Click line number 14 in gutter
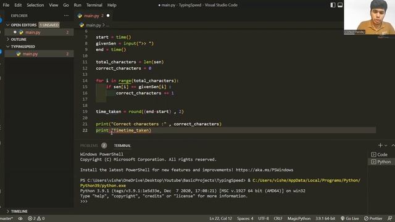This screenshot has height=222, width=395. pyautogui.click(x=85, y=81)
